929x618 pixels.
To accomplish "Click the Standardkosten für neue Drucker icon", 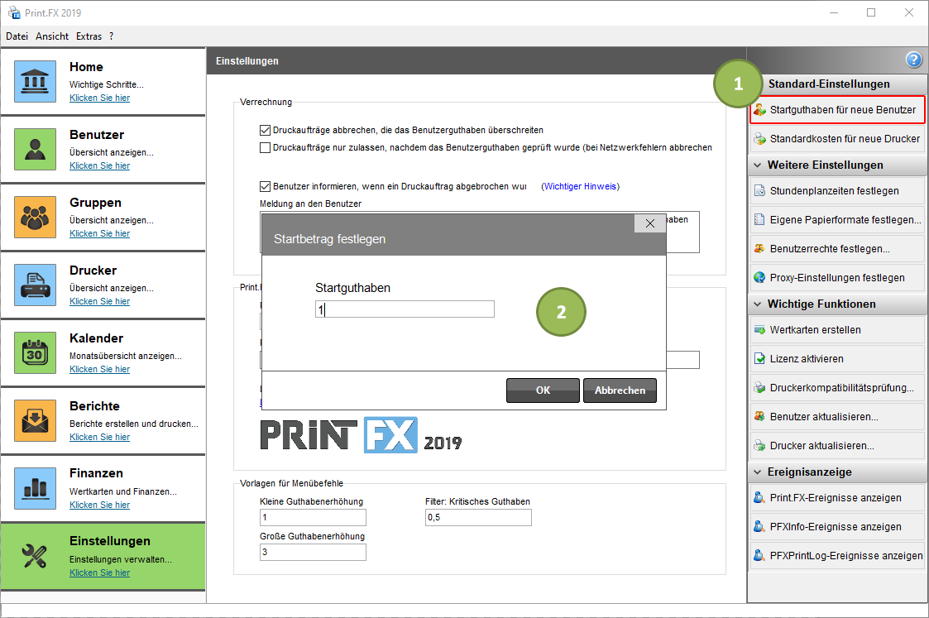I will (x=759, y=139).
